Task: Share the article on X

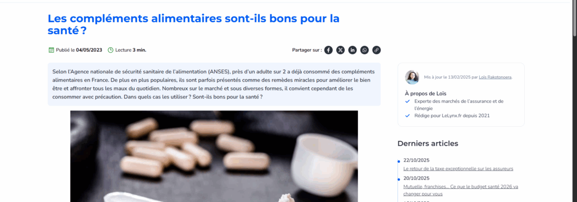Action: [x=341, y=50]
